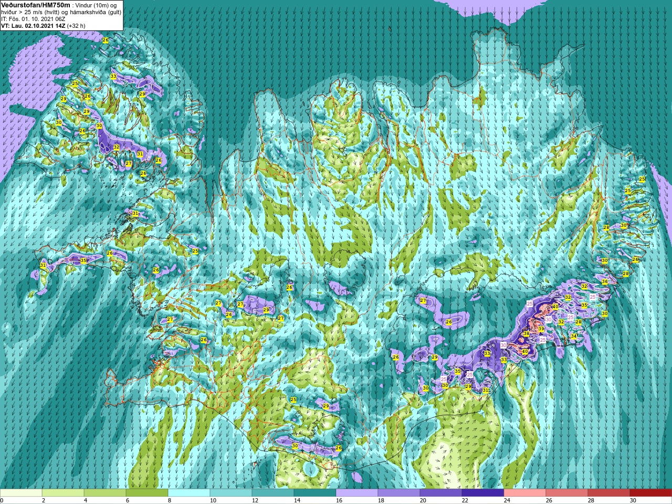
Task: Click the yellow gust label 39
Action: (541, 329)
